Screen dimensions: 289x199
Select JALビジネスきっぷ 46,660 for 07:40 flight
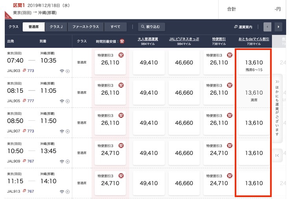click(x=184, y=63)
